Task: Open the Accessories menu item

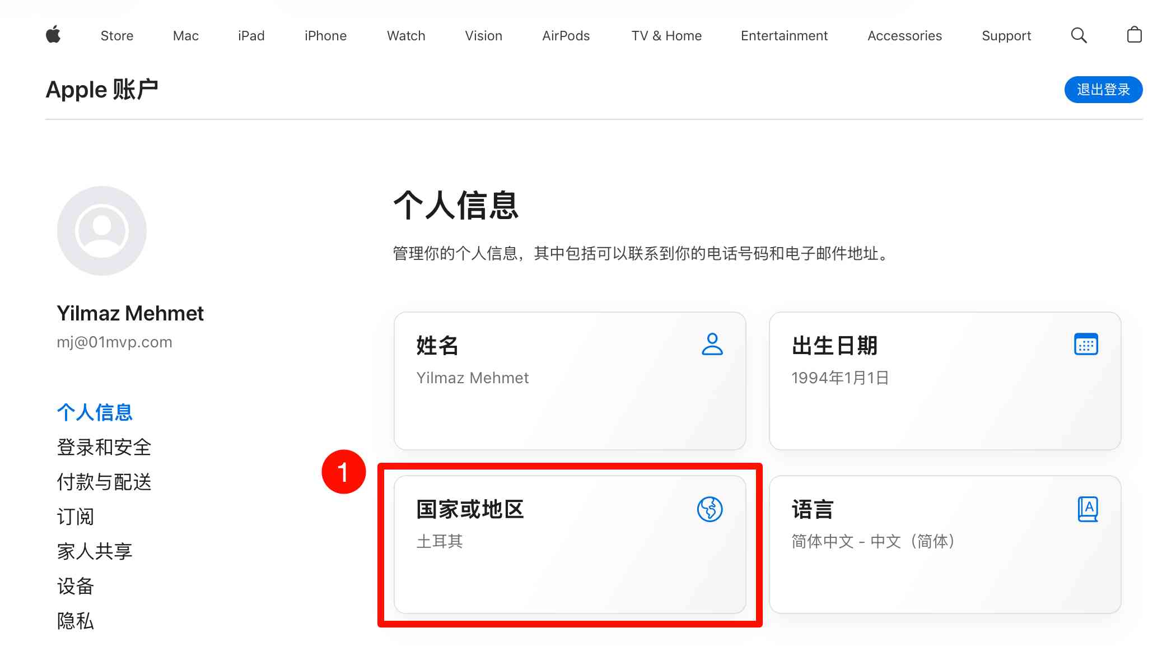Action: coord(904,36)
